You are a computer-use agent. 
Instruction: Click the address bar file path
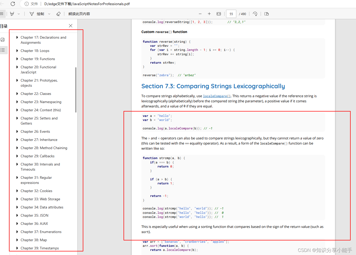point(87,4)
